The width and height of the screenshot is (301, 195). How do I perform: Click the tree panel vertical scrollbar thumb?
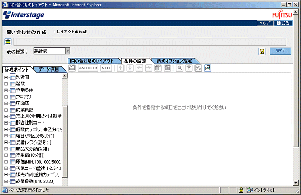[65, 142]
